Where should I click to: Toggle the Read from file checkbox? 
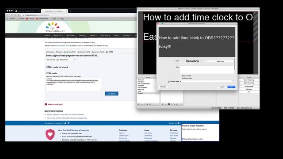(x=180, y=76)
